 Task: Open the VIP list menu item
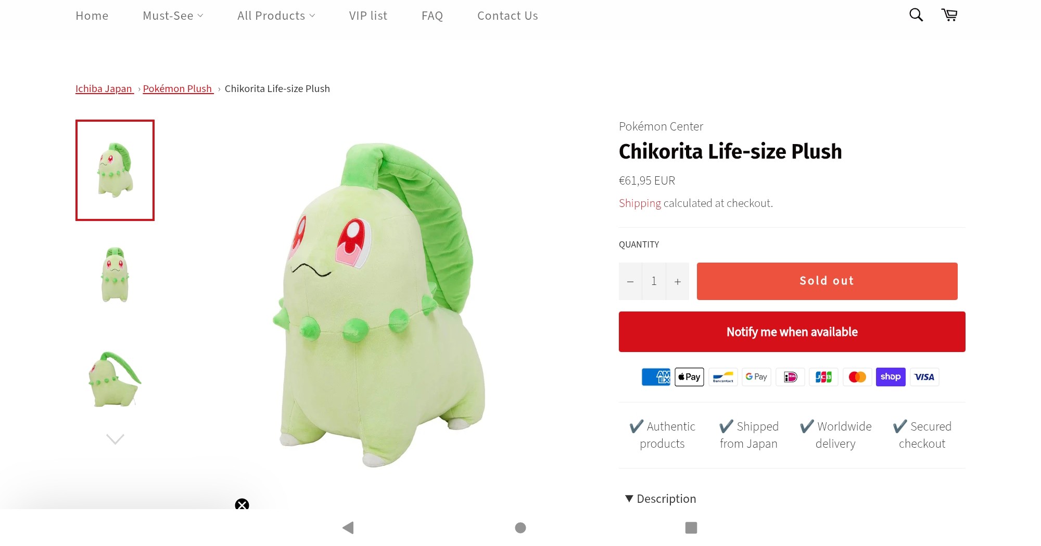tap(368, 16)
